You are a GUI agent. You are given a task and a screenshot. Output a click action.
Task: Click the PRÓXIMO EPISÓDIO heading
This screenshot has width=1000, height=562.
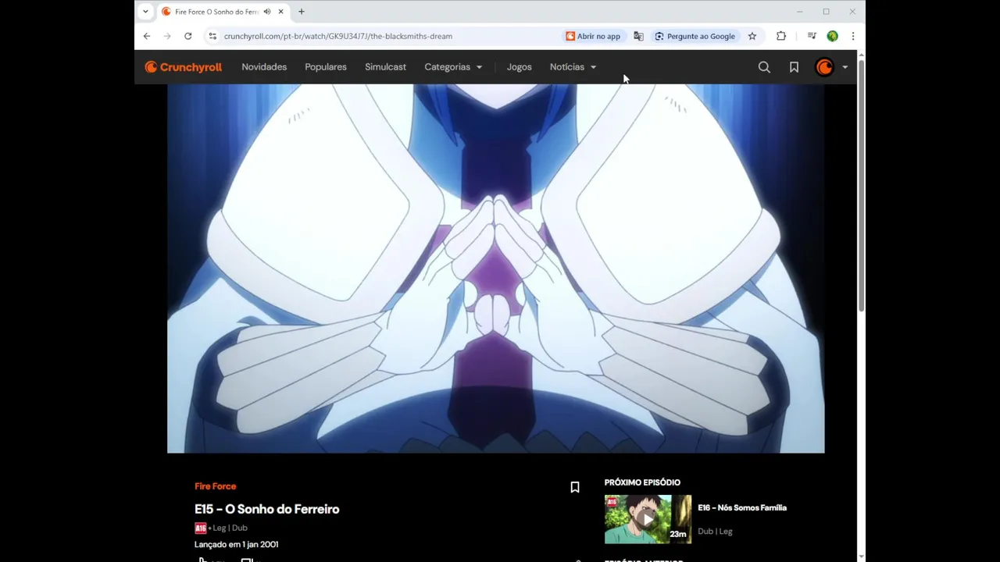click(x=642, y=482)
